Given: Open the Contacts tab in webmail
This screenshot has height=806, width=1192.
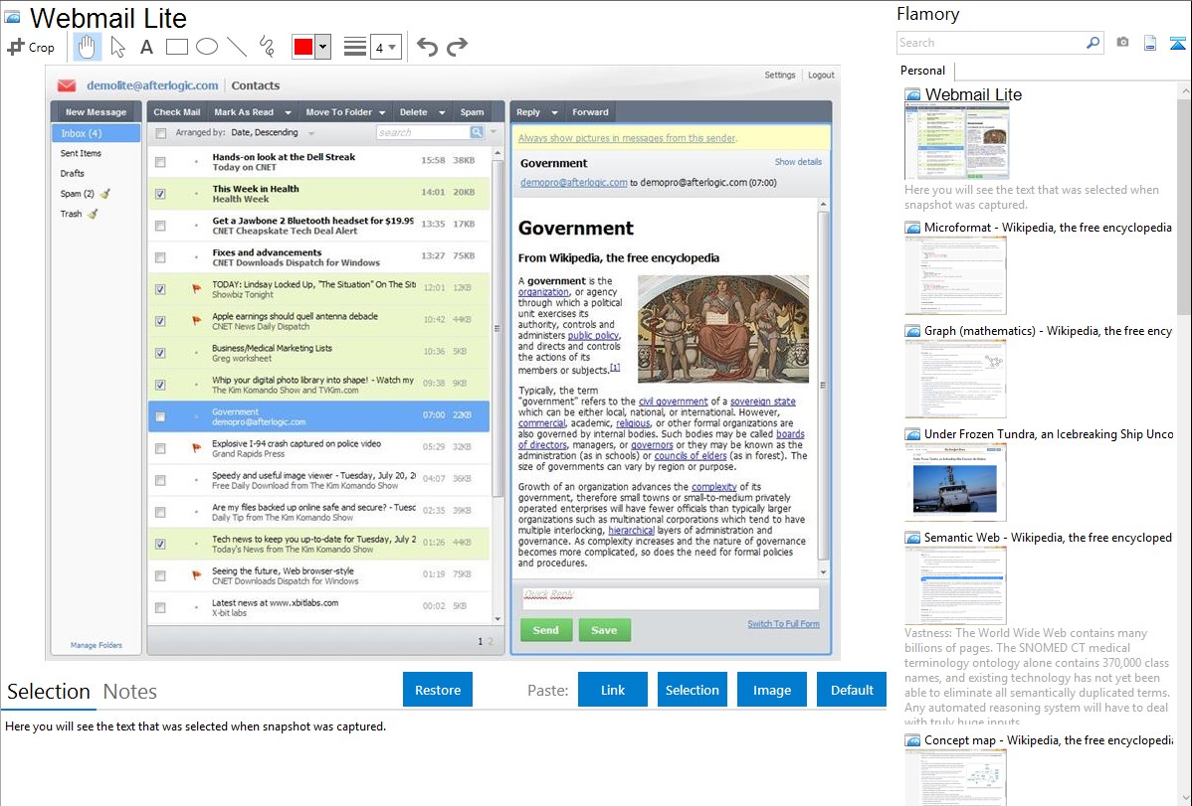Looking at the screenshot, I should (256, 85).
